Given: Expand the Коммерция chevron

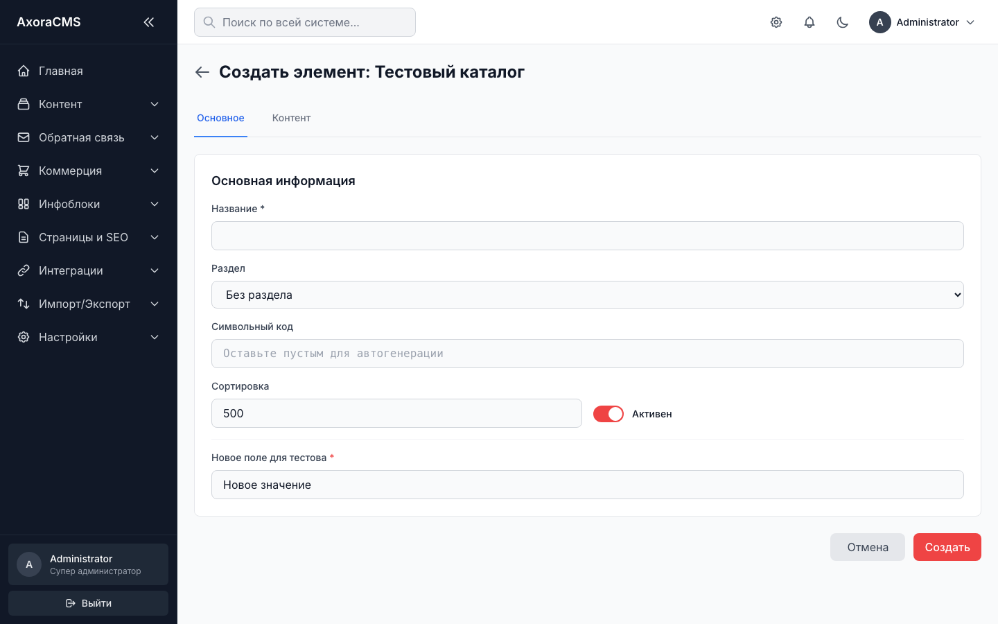Looking at the screenshot, I should [x=155, y=171].
